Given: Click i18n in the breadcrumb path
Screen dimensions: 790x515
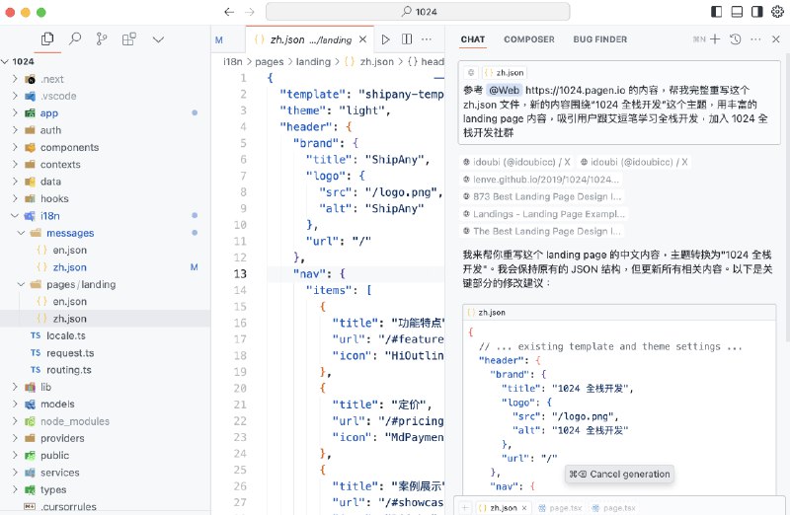Looking at the screenshot, I should click(233, 61).
